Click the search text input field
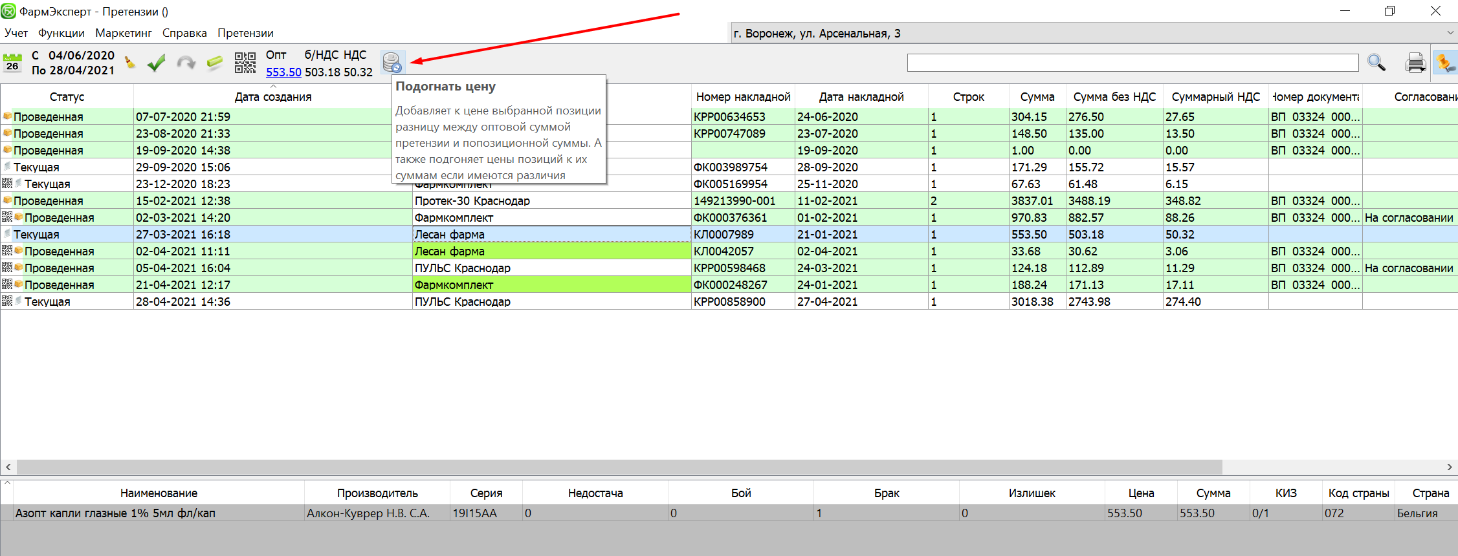This screenshot has height=556, width=1458. (x=1132, y=63)
